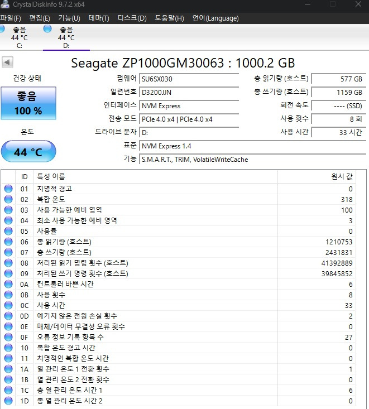
Task: Click the status orb for 0D 예기치 않은 전원 손실
Action: click(x=8, y=316)
